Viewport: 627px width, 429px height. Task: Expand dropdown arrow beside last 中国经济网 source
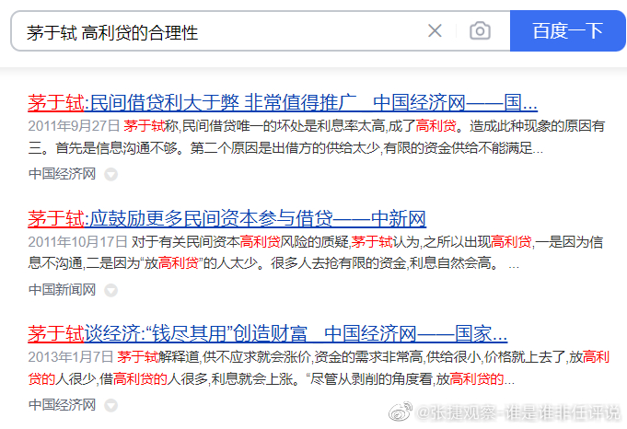click(x=110, y=405)
